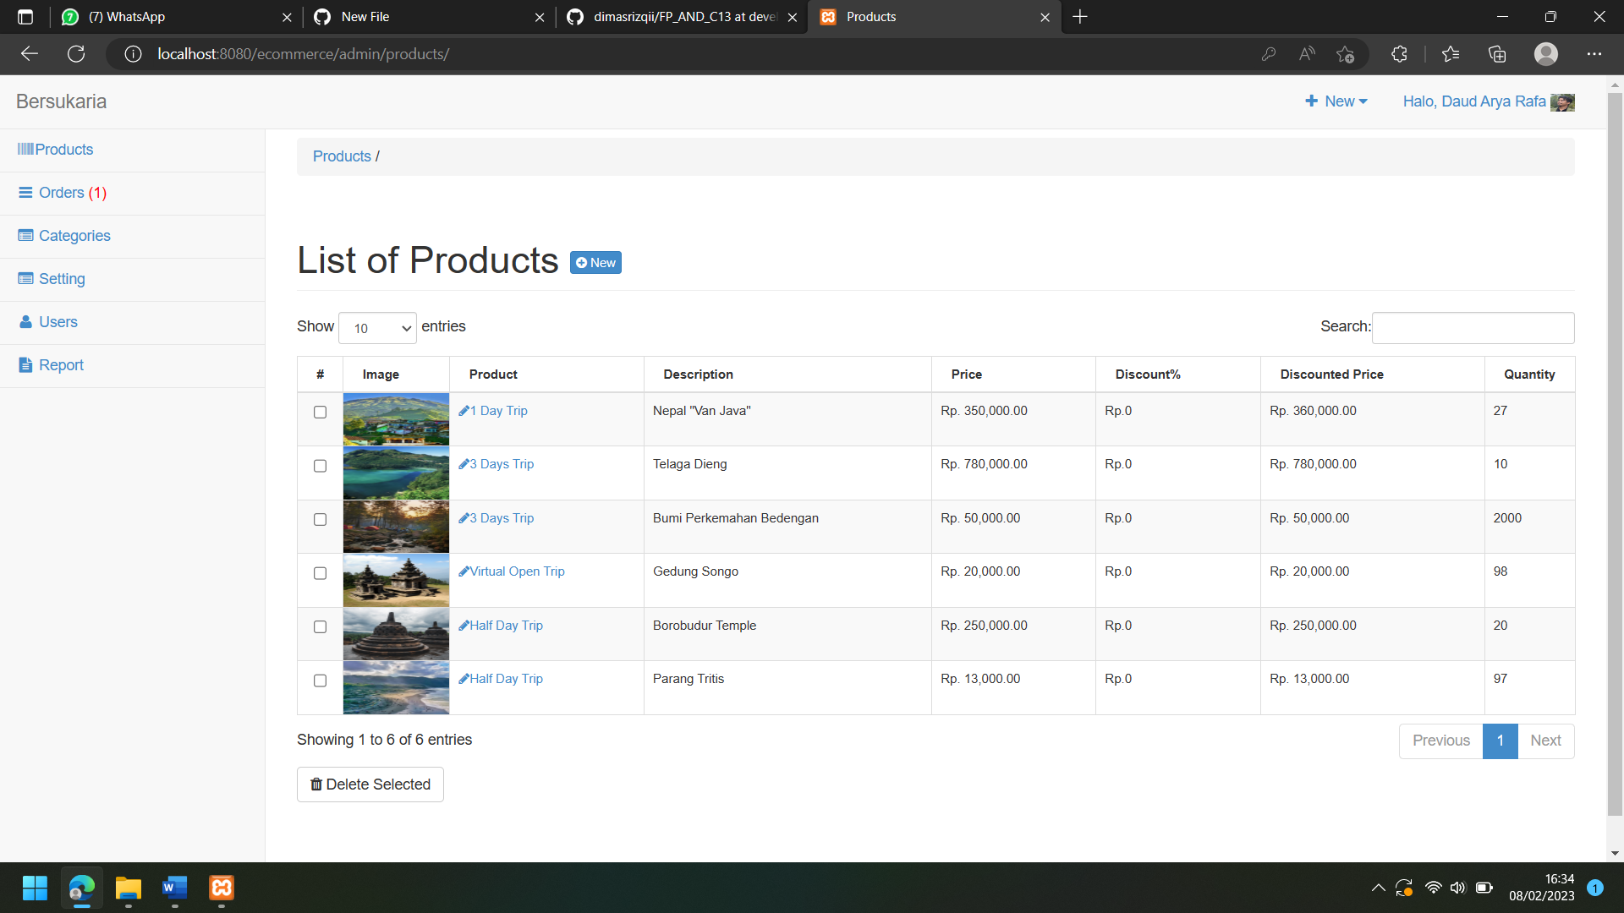Screen dimensions: 1624x913
Task: Click the Users person icon in sidebar
Action: click(x=25, y=322)
